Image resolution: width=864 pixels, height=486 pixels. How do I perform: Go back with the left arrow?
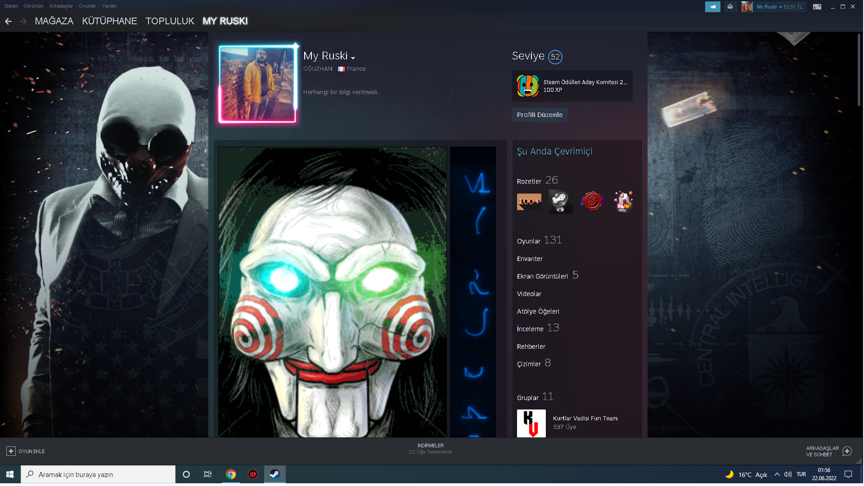8,21
